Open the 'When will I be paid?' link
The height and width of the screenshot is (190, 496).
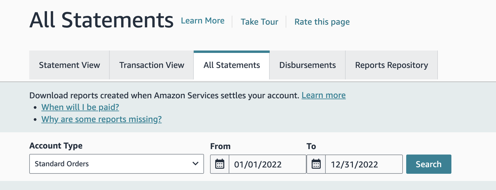(x=80, y=107)
